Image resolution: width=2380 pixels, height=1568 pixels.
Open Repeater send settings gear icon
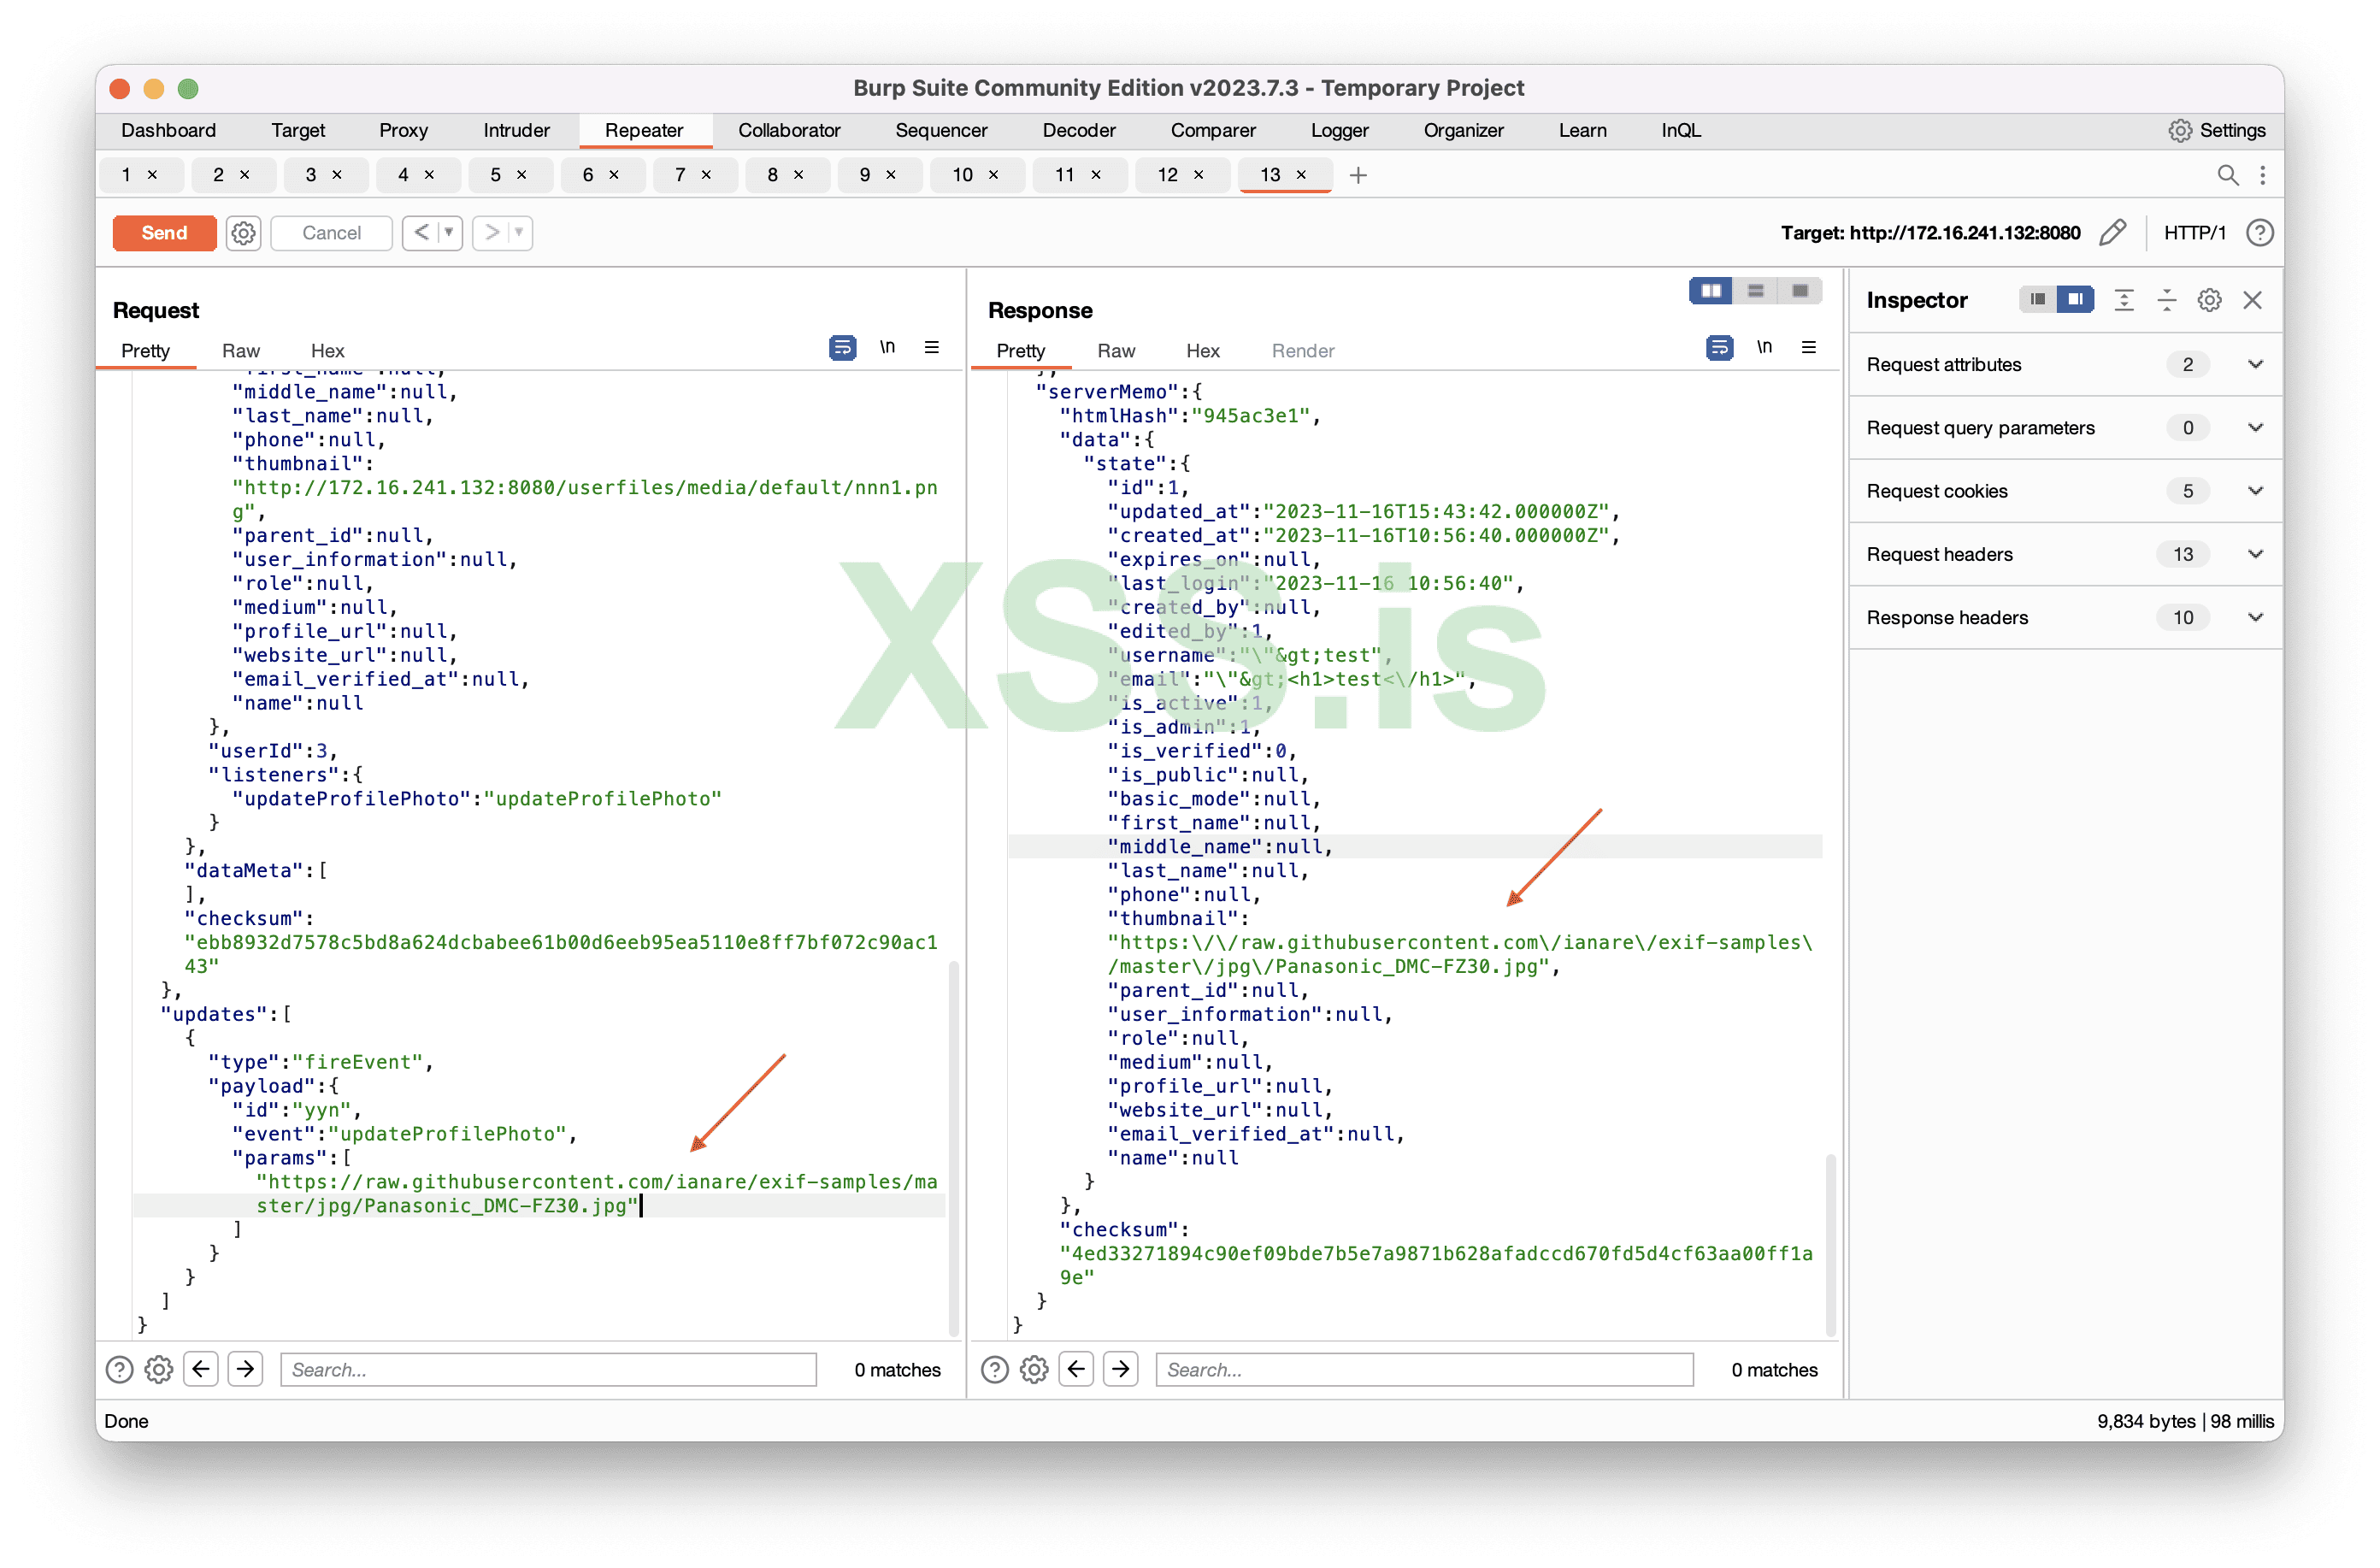(243, 233)
